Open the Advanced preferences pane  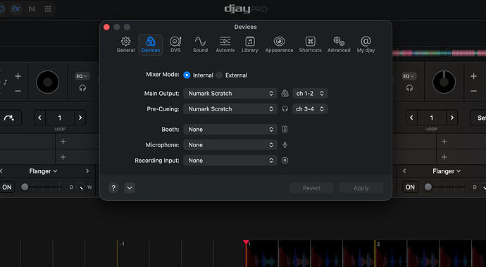coord(339,44)
